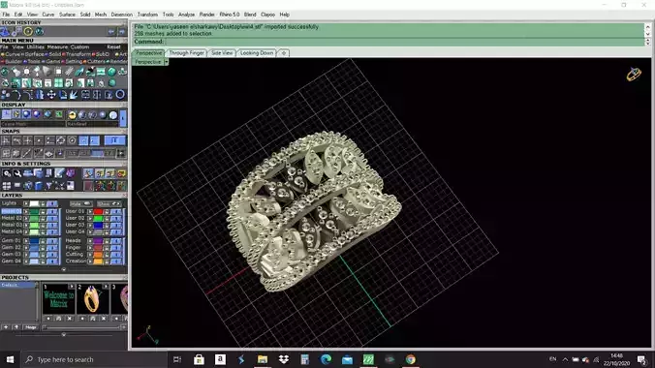Toggle visibility of the Heads layer
This screenshot has width=655, height=368.
pyautogui.click(x=116, y=241)
